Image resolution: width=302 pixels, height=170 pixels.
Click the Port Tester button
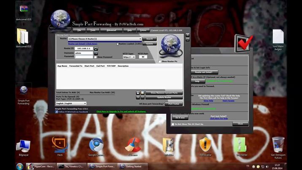tap(174, 104)
